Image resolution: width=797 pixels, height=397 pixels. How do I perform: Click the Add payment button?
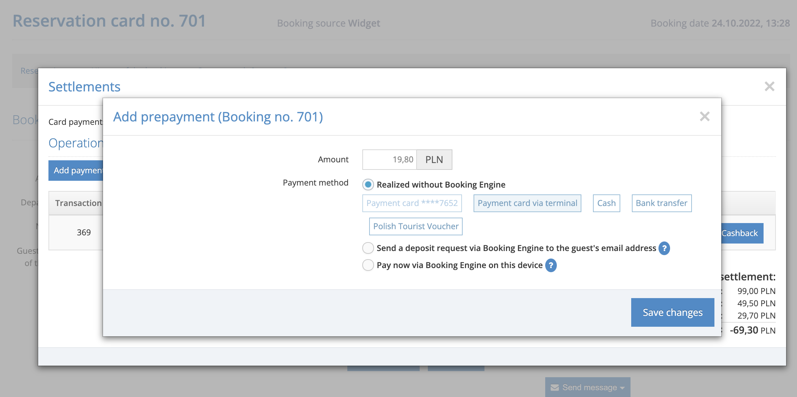76,171
